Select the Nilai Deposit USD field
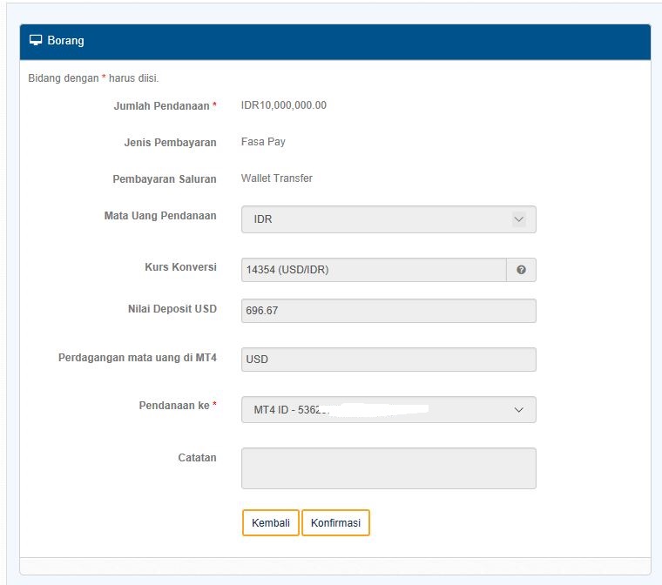The image size is (662, 585). click(388, 311)
